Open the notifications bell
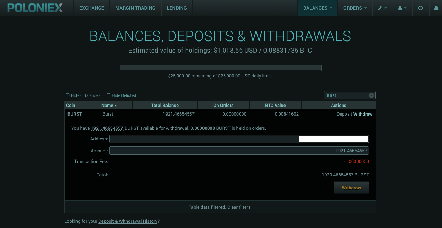The height and width of the screenshot is (228, 442). 436,8
